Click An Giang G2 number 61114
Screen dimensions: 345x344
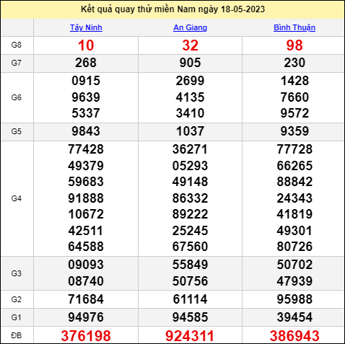[x=190, y=299]
